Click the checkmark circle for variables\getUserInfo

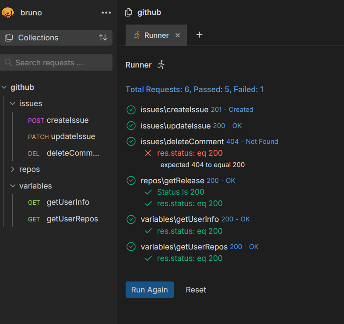[131, 219]
